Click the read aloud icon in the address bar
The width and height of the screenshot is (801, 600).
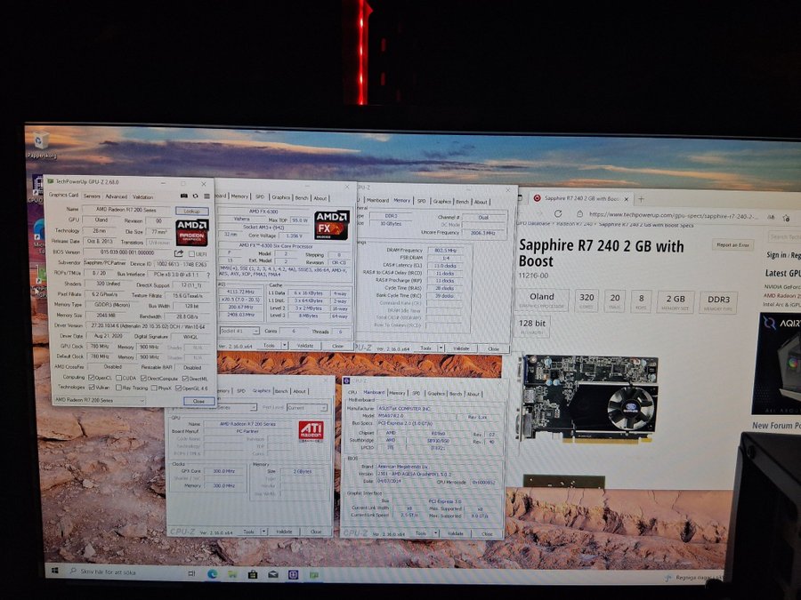771,217
